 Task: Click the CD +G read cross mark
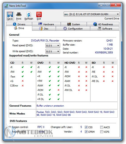(x=23, y=81)
